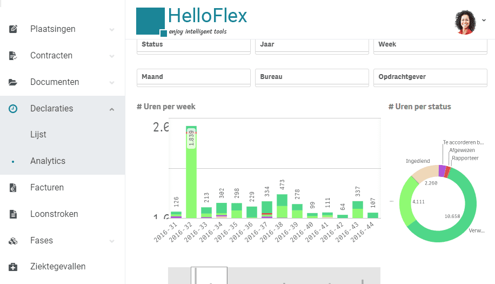Image resolution: width=495 pixels, height=284 pixels.
Task: Click the Fases cubes icon
Action: click(x=13, y=241)
